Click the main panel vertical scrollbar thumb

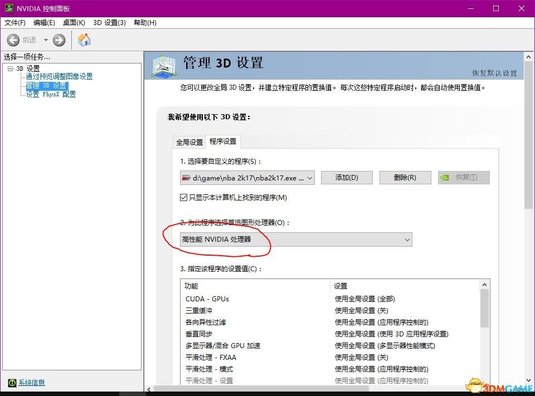(x=528, y=135)
